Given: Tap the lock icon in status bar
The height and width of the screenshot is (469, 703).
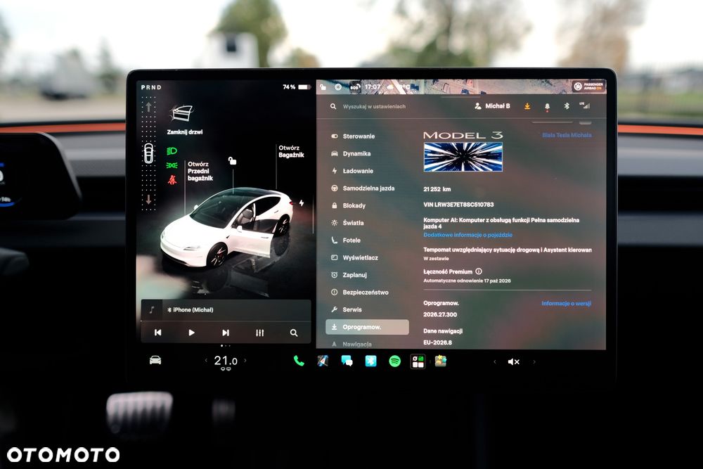Looking at the screenshot, I should pyautogui.click(x=323, y=87).
